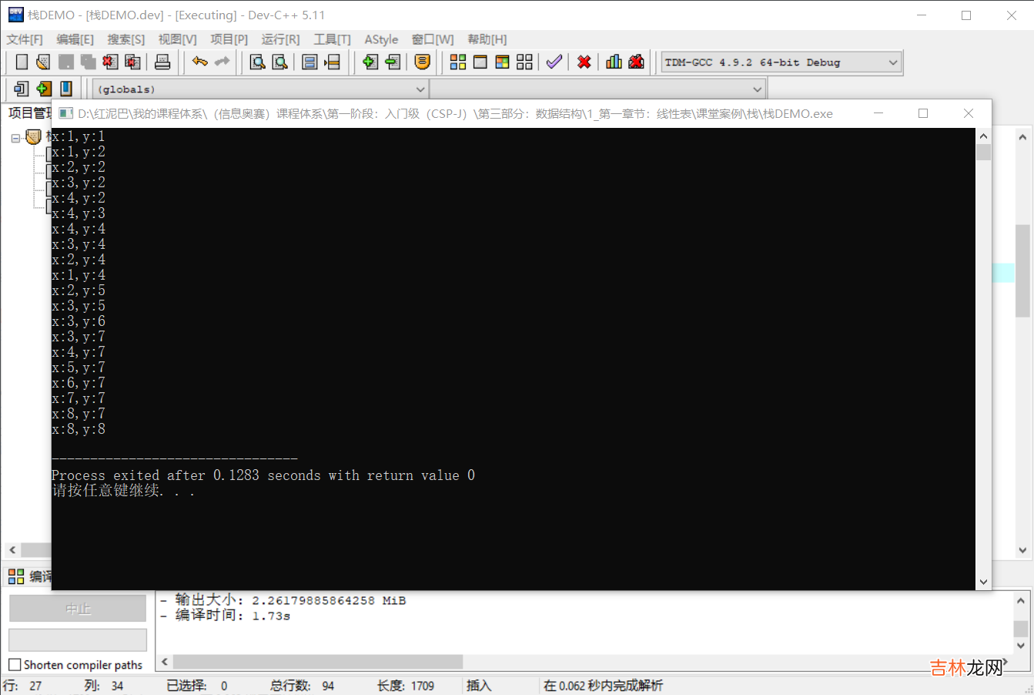Click the Goto line toolbar icon

pyautogui.click(x=332, y=62)
